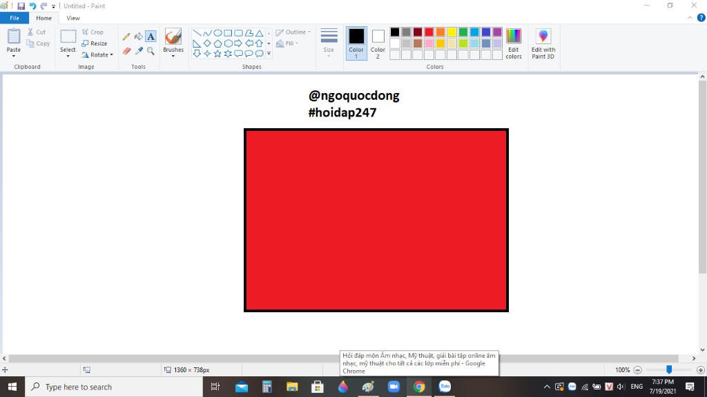
Task: Select the Color picker eyedropper tool
Action: 138,51
